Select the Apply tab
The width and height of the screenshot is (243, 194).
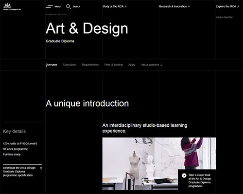coord(132,65)
